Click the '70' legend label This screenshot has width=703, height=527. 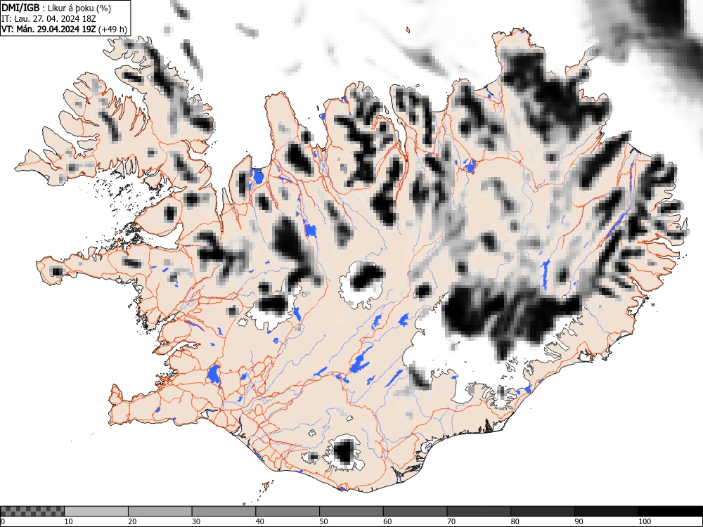[x=451, y=521]
